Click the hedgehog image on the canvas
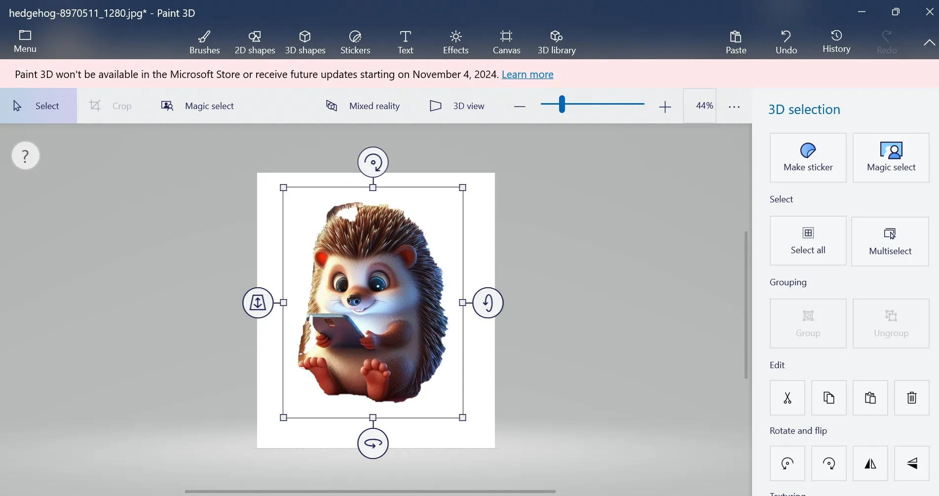939x496 pixels. click(374, 302)
